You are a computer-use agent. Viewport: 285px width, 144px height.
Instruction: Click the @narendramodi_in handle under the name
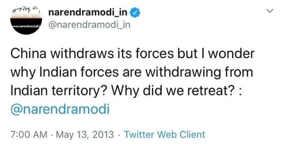89,25
